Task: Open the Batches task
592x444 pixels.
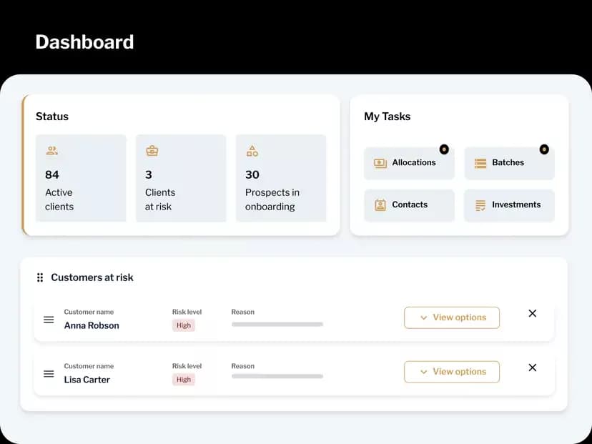Action: click(x=509, y=163)
